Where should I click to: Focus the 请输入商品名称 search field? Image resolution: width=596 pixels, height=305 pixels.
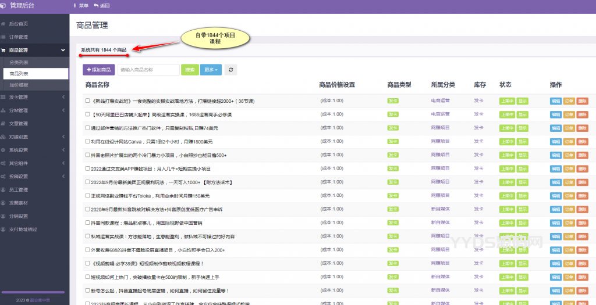tap(148, 70)
